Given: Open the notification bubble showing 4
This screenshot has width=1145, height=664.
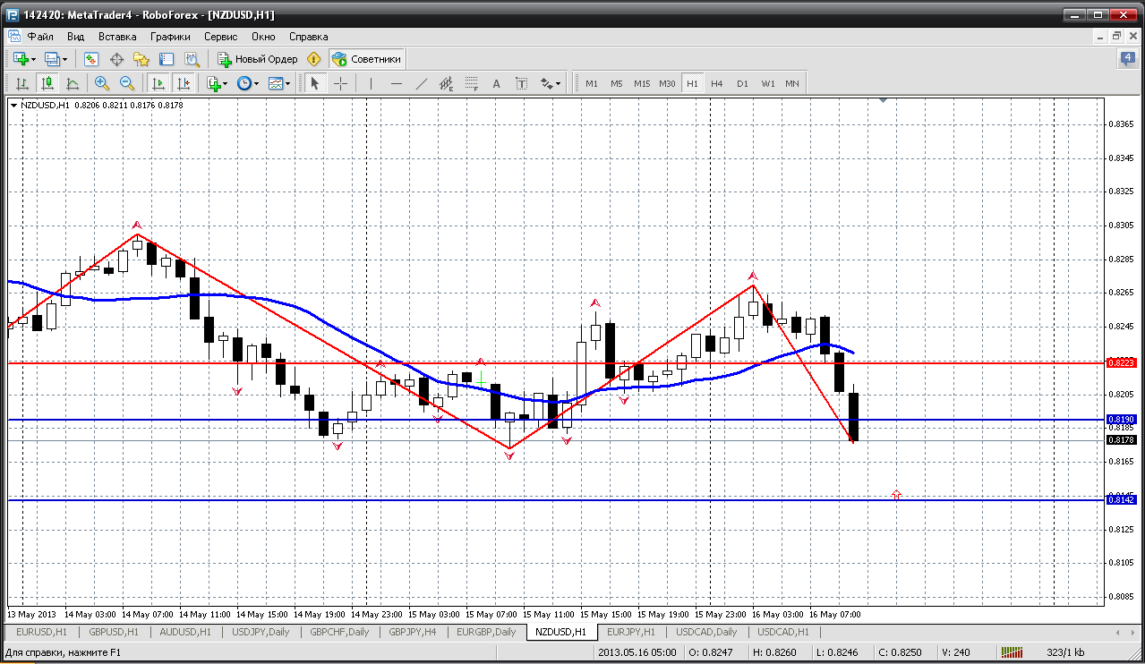Looking at the screenshot, I should click(x=1127, y=59).
